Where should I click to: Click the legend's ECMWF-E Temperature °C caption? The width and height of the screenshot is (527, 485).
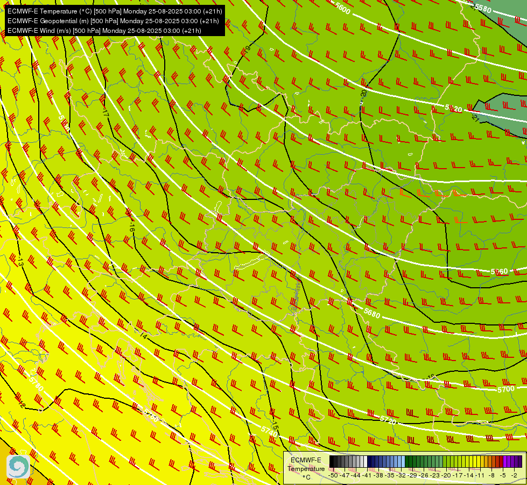pyautogui.click(x=306, y=468)
